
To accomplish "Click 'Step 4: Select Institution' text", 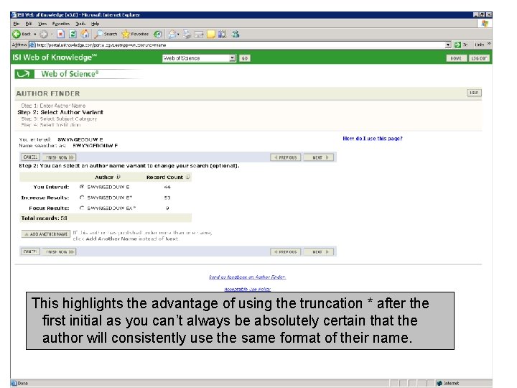I will tap(51, 125).
